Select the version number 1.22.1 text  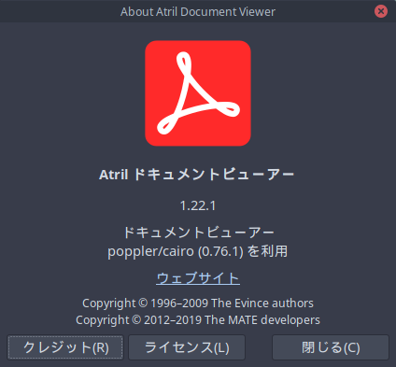pyautogui.click(x=198, y=205)
